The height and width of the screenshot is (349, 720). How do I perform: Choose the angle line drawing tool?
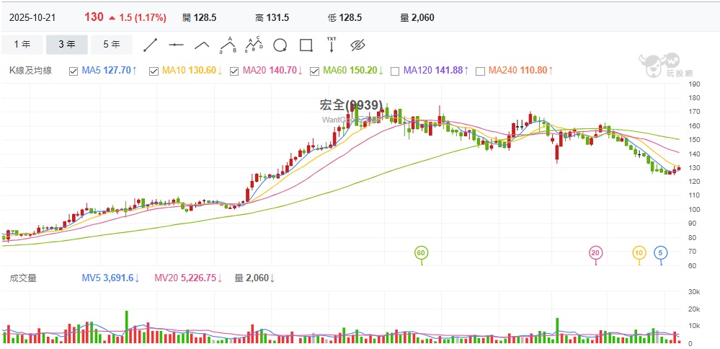pyautogui.click(x=203, y=45)
